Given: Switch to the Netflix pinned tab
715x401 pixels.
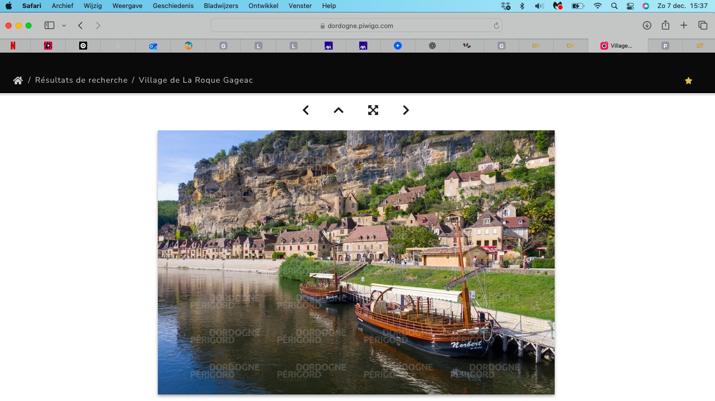Looking at the screenshot, I should (x=13, y=46).
